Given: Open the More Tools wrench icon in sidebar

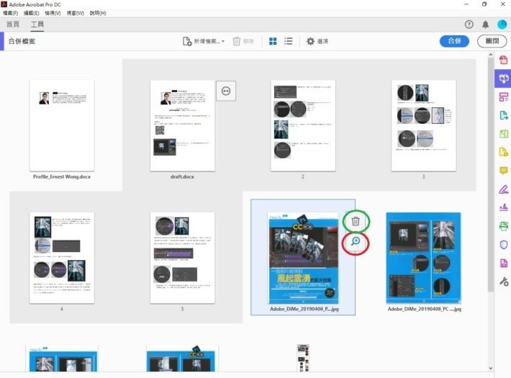Looking at the screenshot, I should [x=504, y=282].
